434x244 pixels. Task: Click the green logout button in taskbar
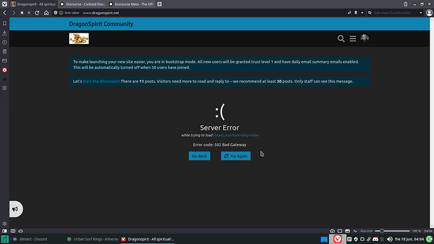tap(430, 239)
